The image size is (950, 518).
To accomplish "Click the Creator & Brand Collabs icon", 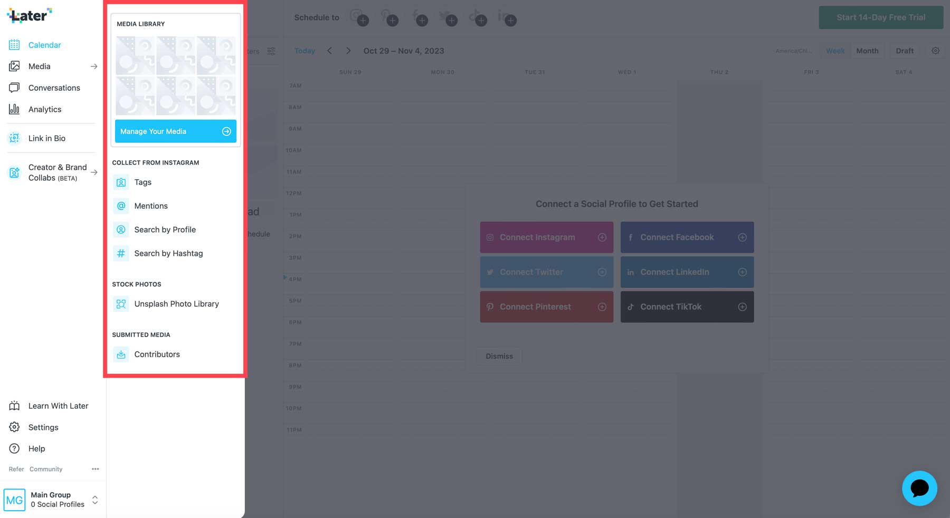I will 14,172.
